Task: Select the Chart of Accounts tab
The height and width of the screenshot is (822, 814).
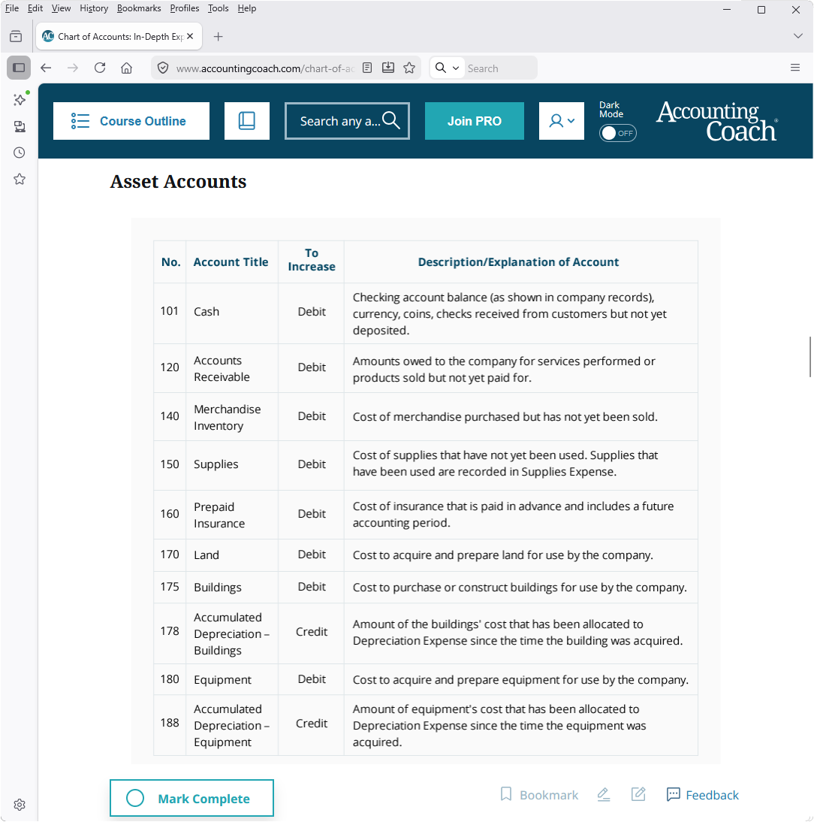Action: tap(119, 36)
